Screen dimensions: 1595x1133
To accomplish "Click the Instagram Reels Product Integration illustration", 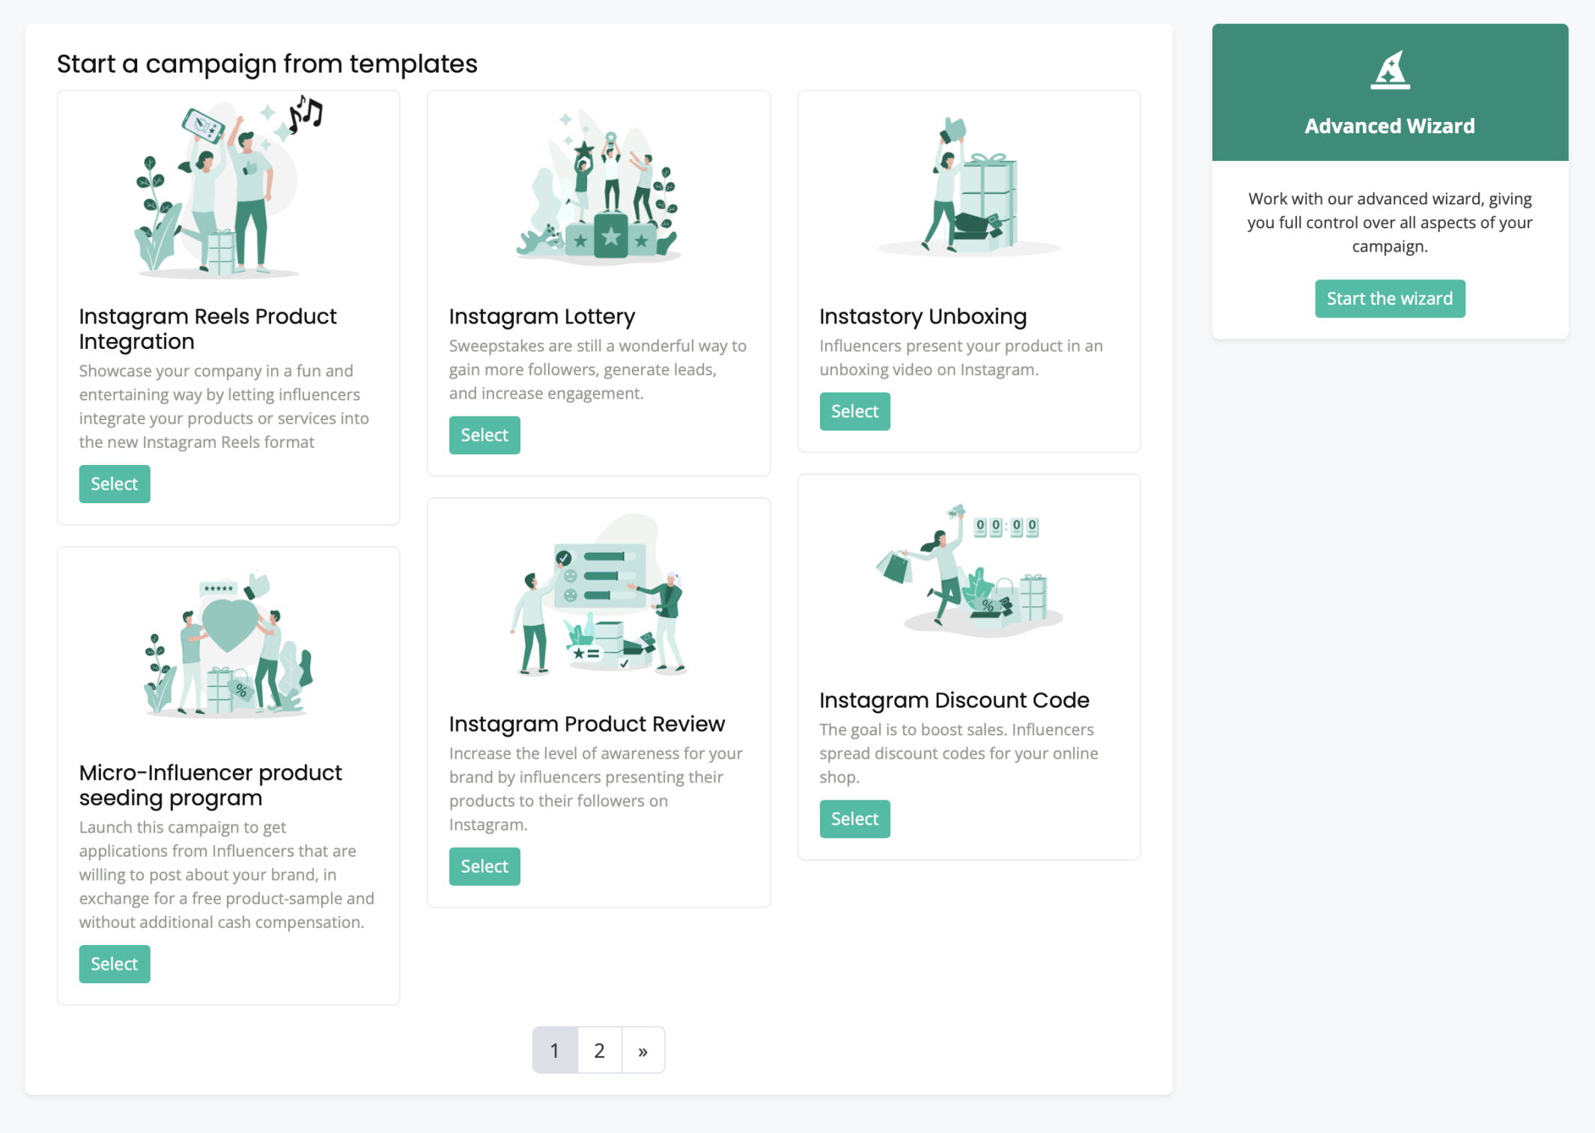I will point(228,187).
